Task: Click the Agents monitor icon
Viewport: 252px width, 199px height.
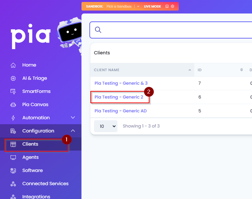Action: pos(13,157)
